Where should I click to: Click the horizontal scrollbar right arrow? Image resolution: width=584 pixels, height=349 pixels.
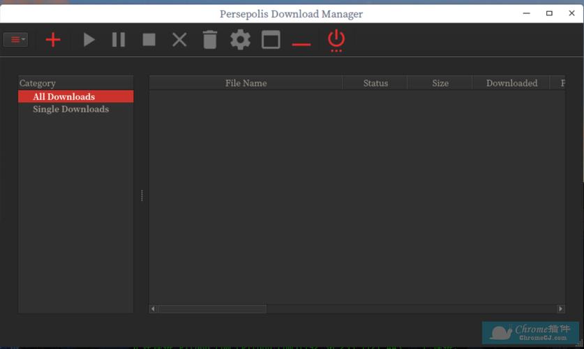560,309
